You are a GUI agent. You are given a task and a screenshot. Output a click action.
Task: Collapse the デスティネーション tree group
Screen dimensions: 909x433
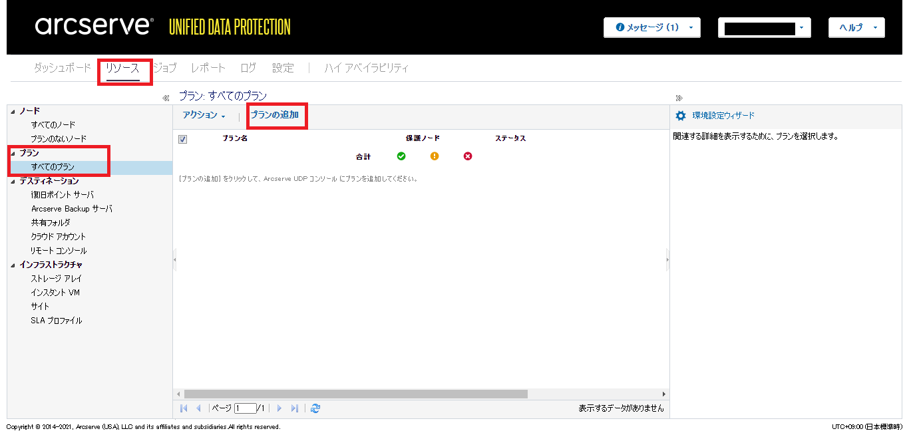(x=13, y=181)
